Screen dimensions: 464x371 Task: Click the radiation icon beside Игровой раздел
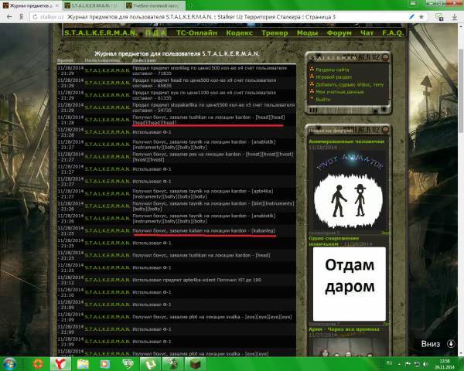coord(311,77)
